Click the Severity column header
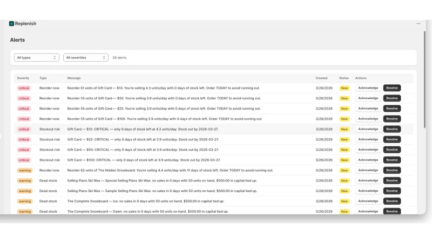Viewport: 432px width, 243px height. [x=23, y=78]
